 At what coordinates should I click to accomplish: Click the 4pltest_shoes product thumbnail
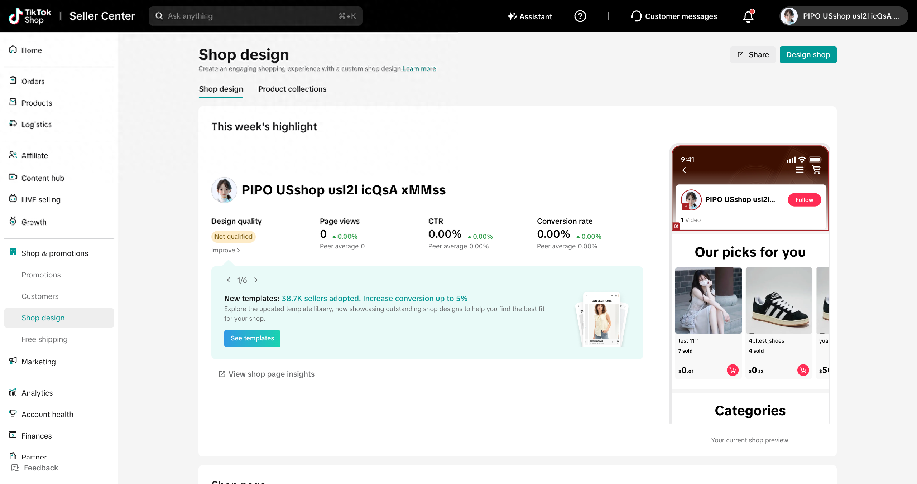[779, 300]
